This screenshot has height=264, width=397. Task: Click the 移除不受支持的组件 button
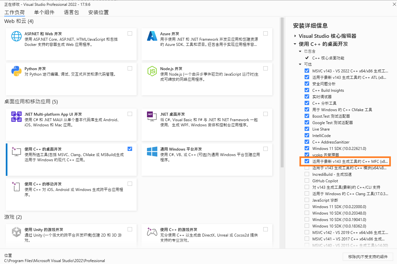(x=368, y=257)
